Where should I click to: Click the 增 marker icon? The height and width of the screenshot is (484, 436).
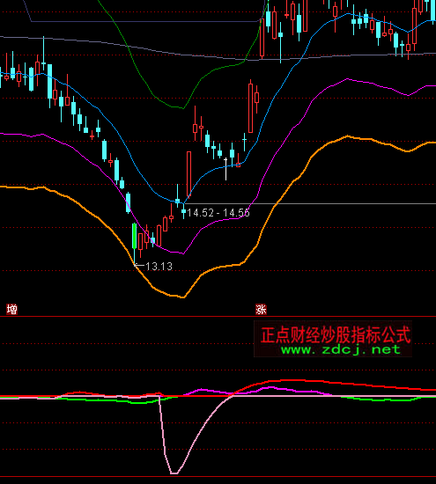[11, 309]
